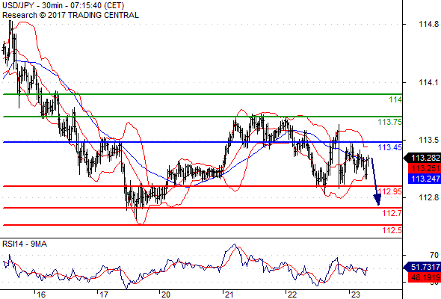Image resolution: width=441 pixels, height=299 pixels.
Task: Select the red 112.5 support label
Action: [x=392, y=230]
